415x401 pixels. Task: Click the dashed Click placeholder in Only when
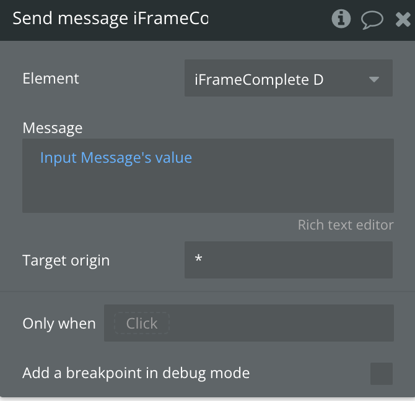(142, 323)
